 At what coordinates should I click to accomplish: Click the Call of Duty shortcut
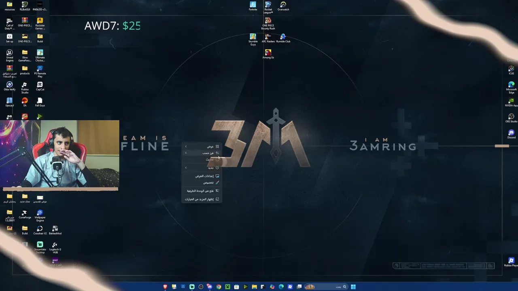click(10, 23)
